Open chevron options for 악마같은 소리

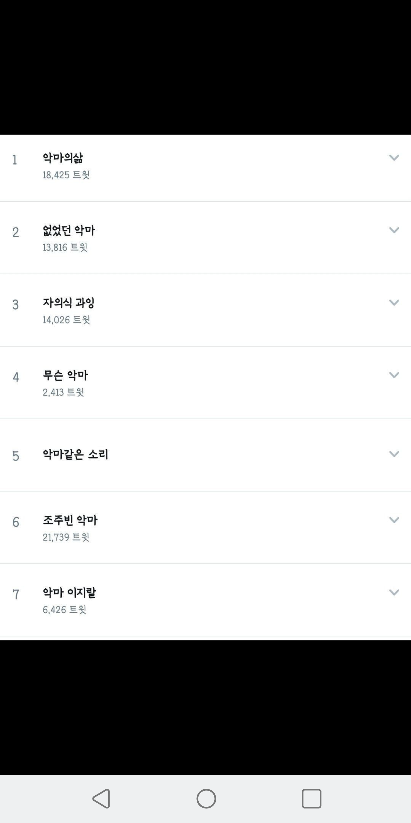click(394, 454)
